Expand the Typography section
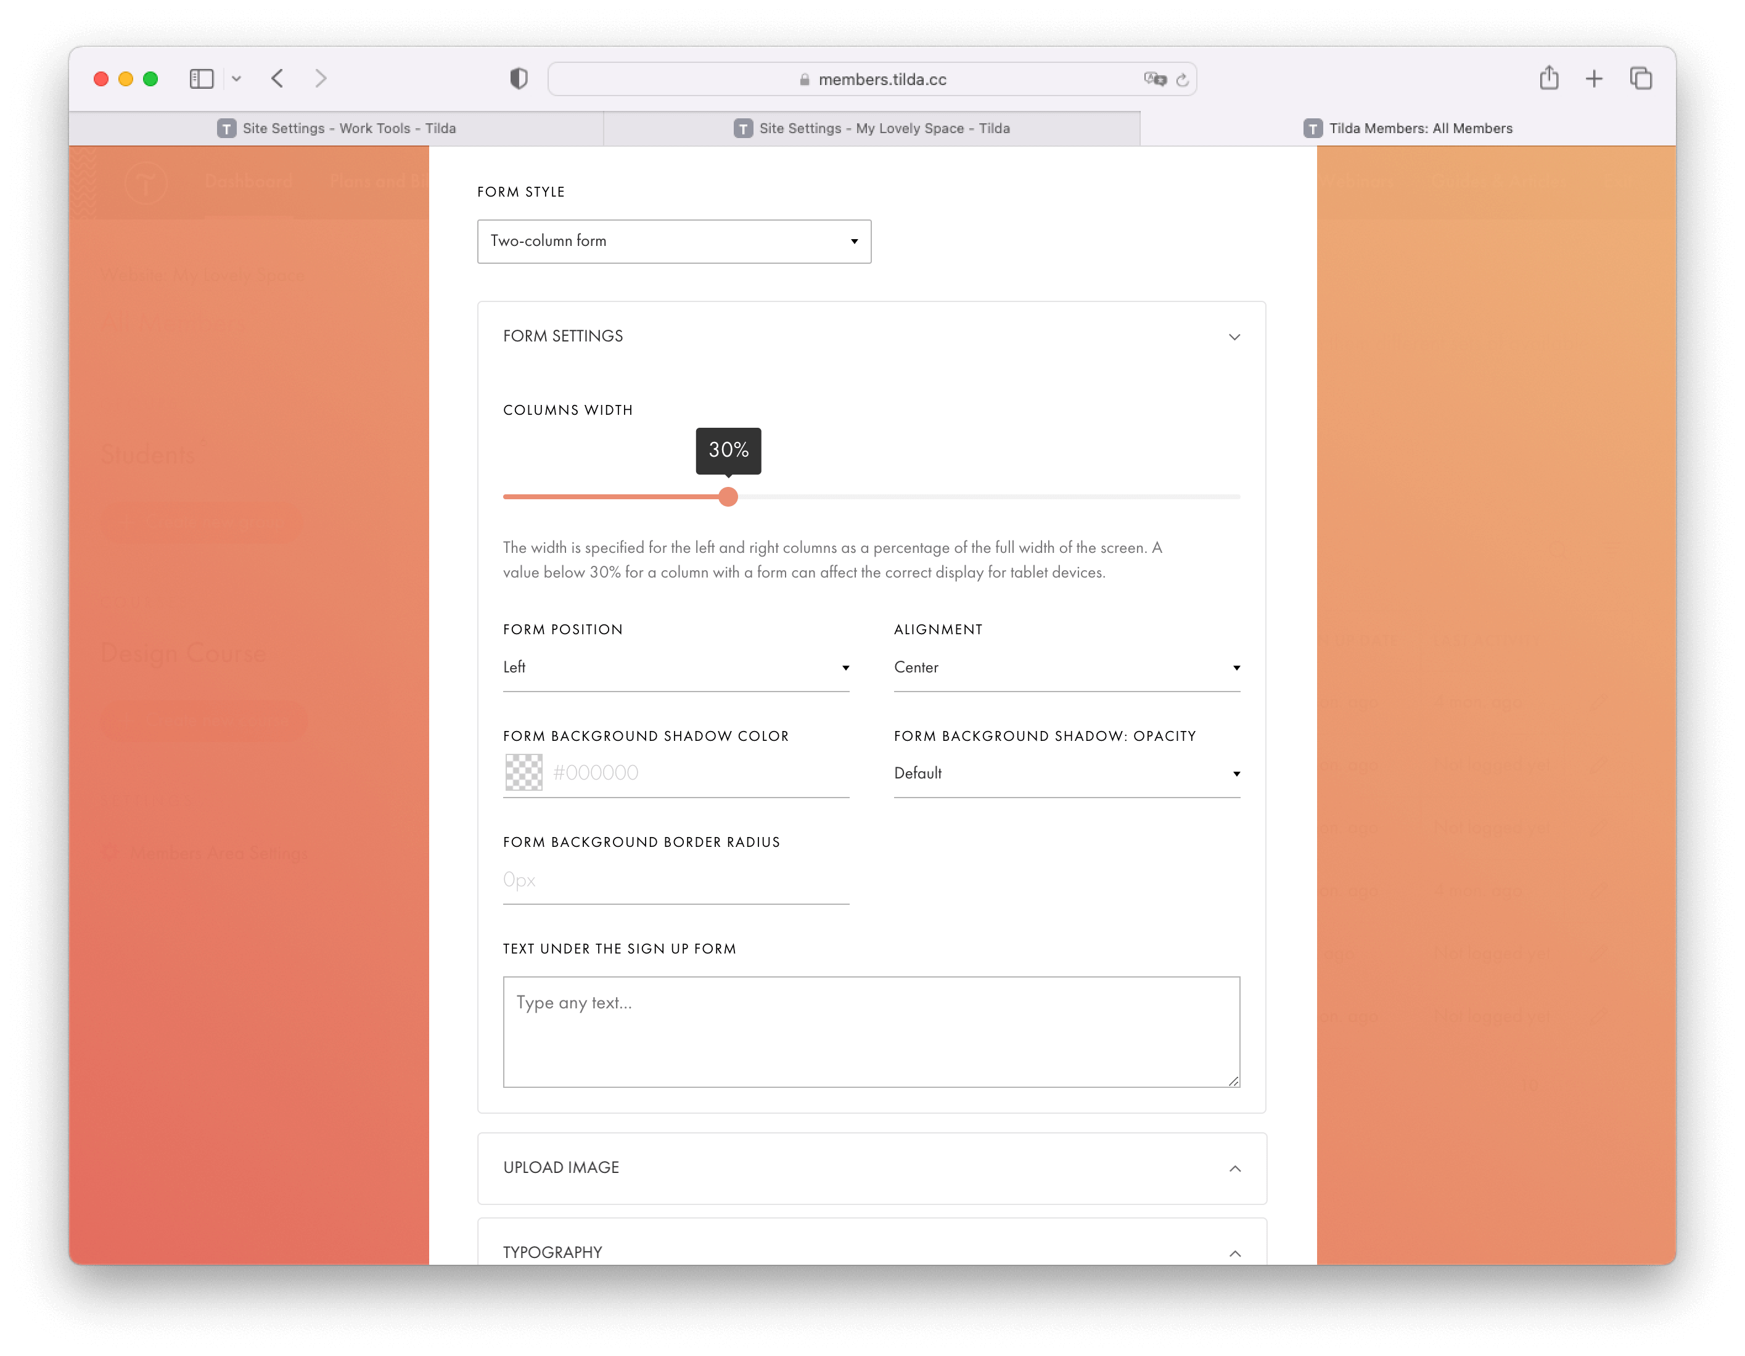Screen dimensions: 1745x1356 tap(1234, 1252)
